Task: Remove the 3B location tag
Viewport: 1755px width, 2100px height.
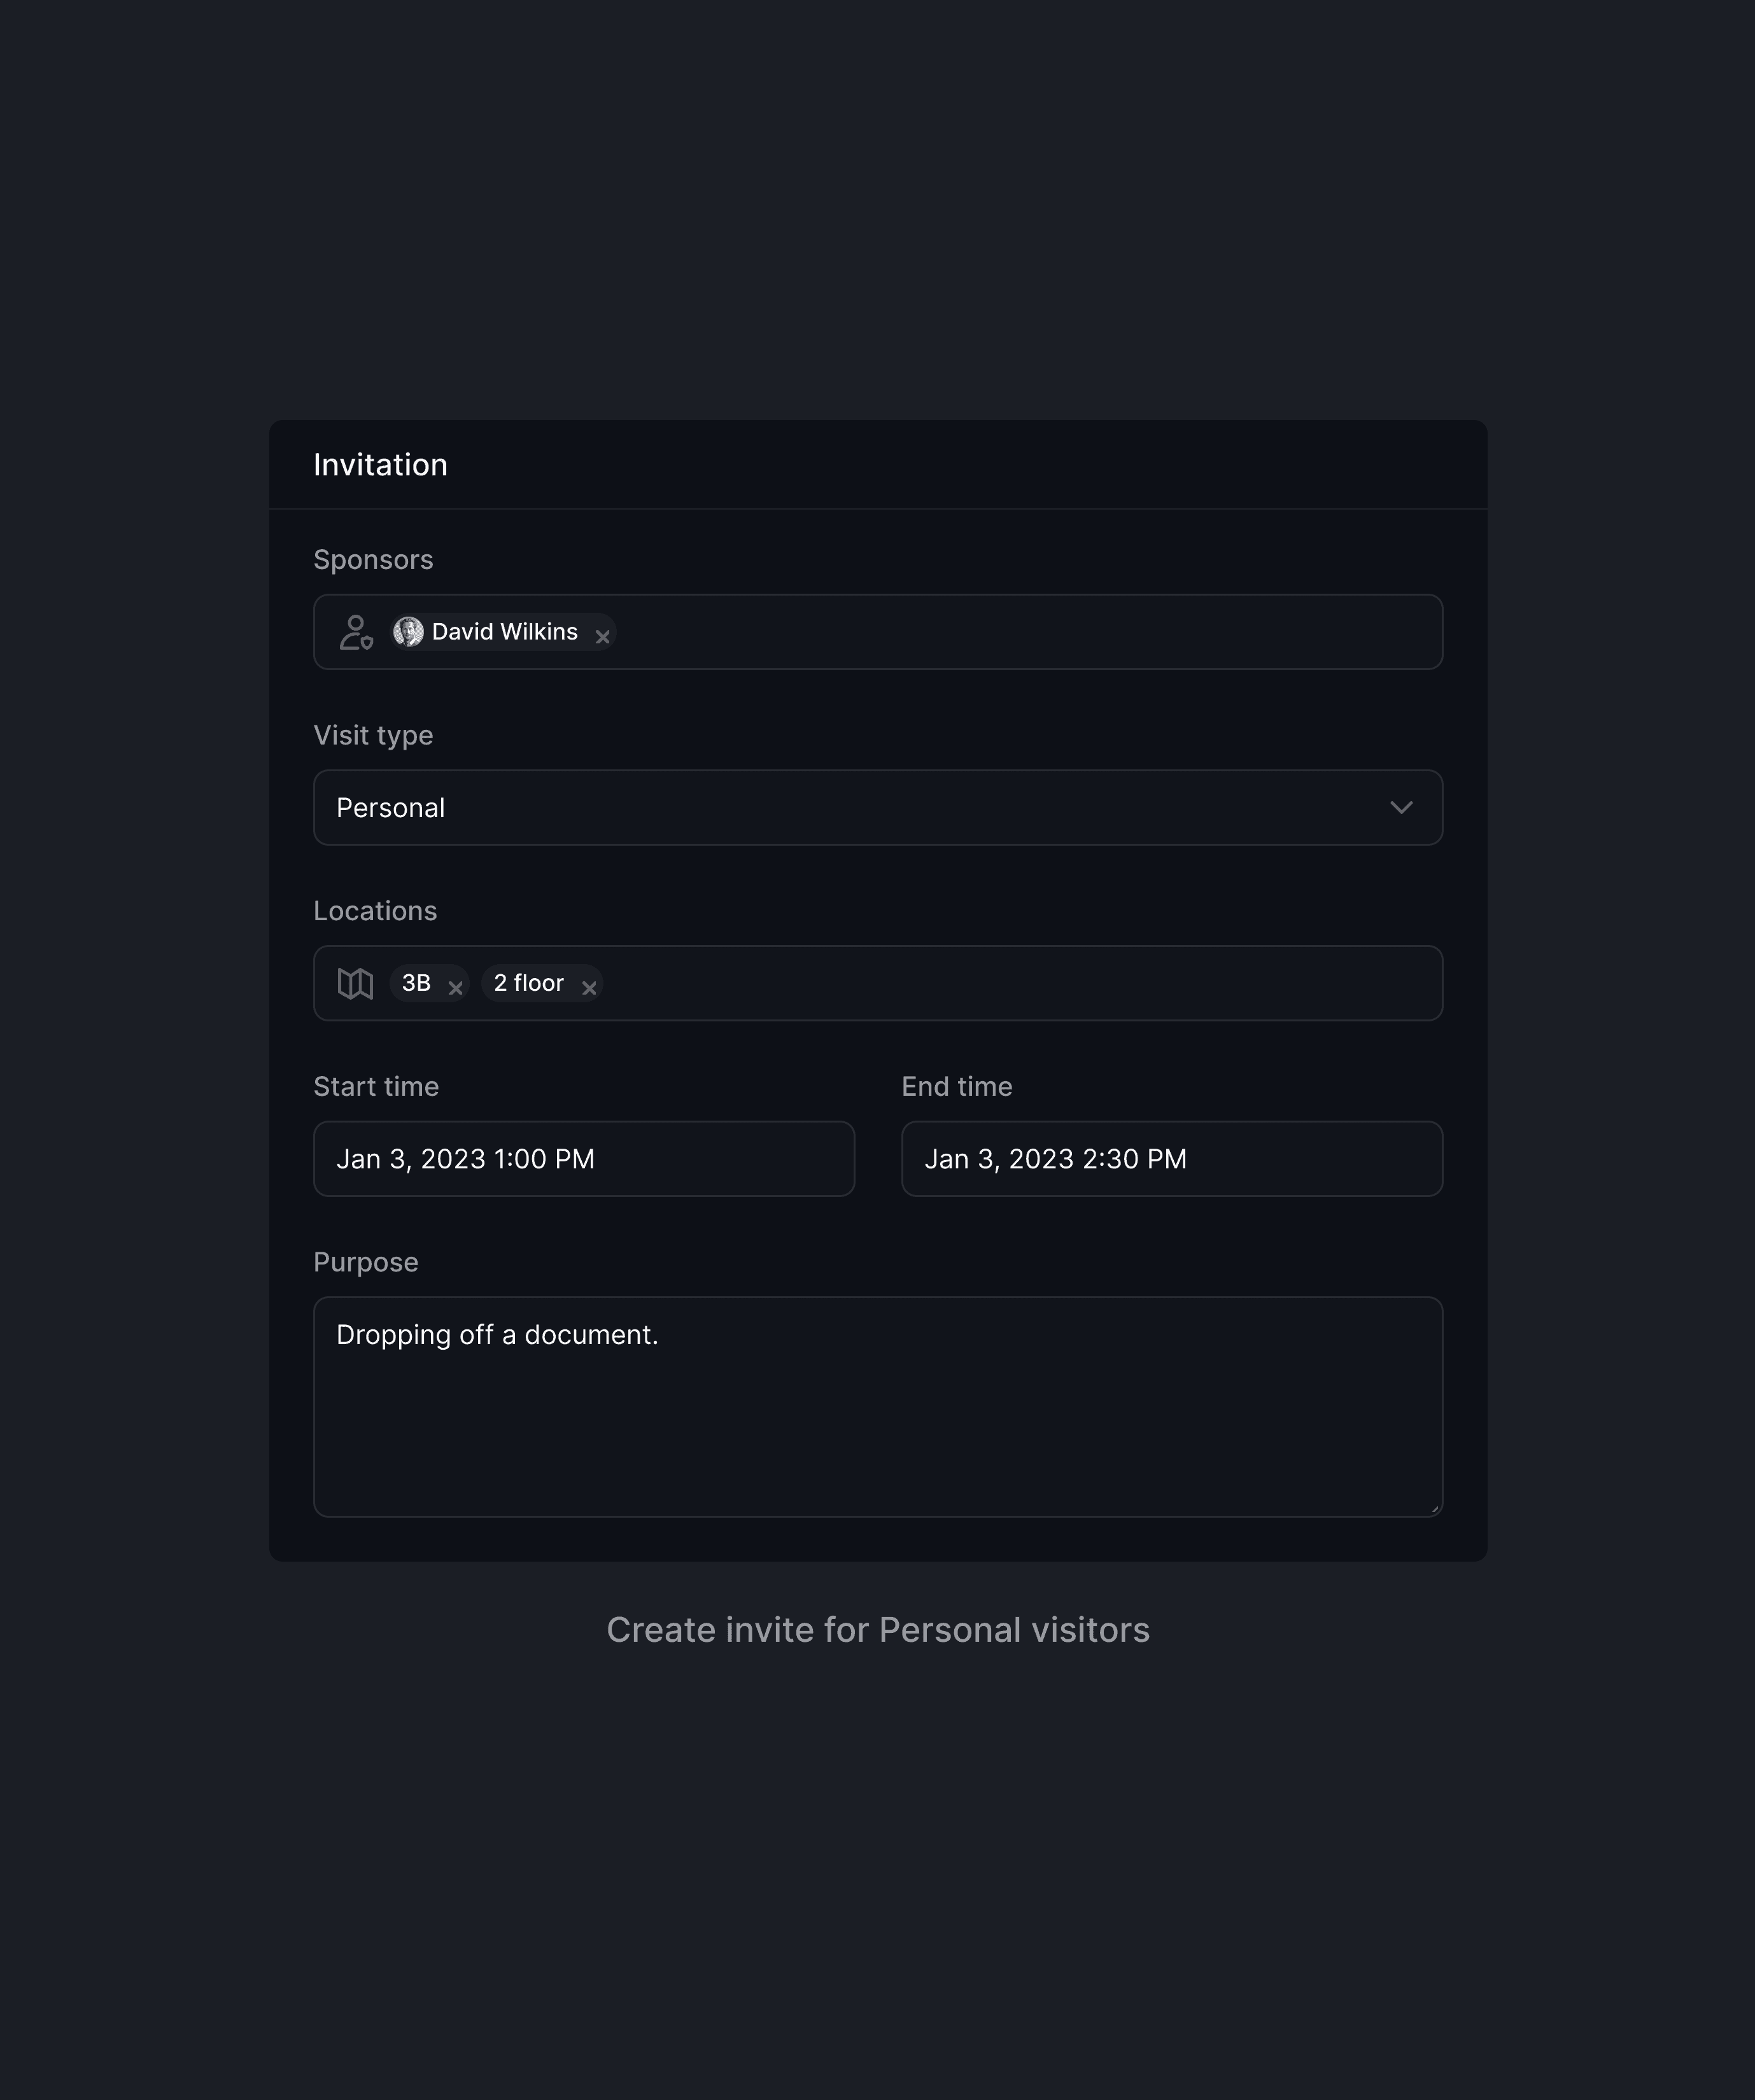Action: click(x=455, y=988)
